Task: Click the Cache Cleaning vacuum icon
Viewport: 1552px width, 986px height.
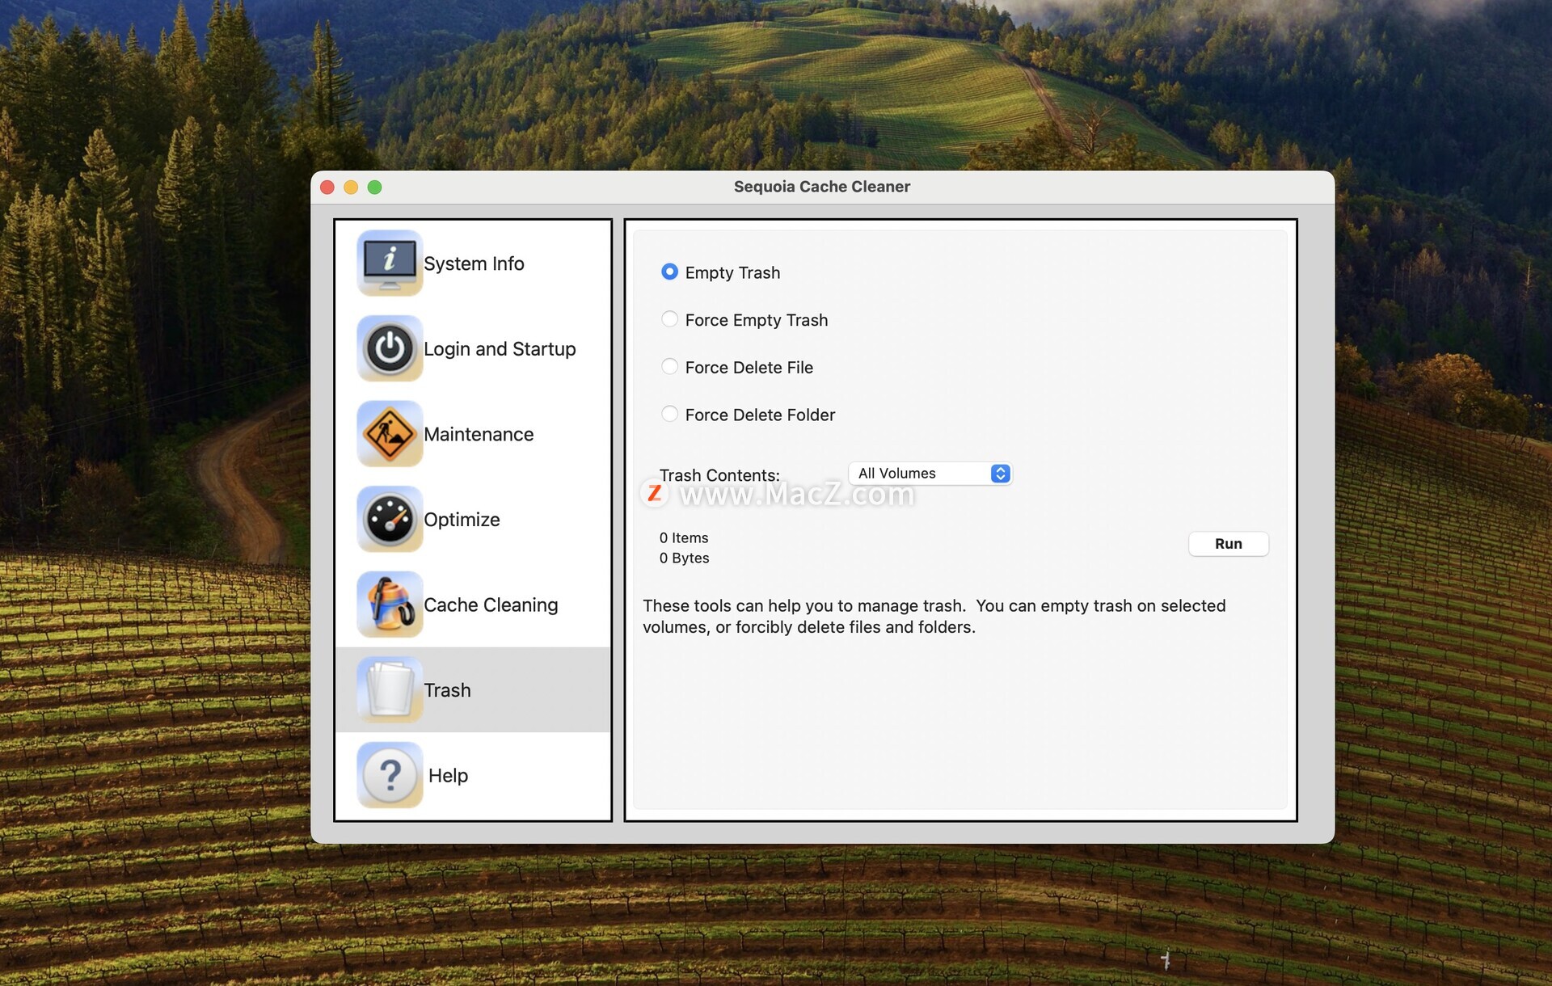Action: [390, 605]
